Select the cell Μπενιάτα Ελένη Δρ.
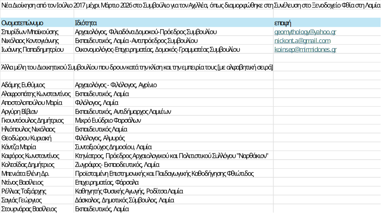Viewport: 381px width, 213px height. 37,174
